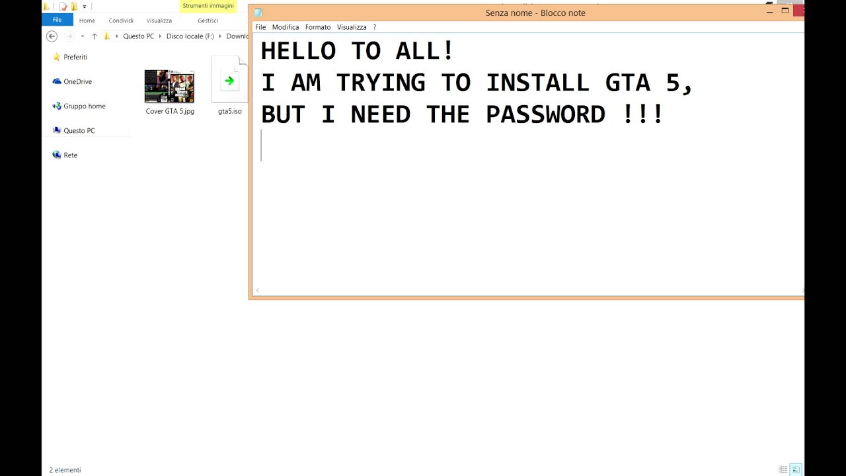
Task: Click the gta5.iso file name label
Action: coord(230,111)
